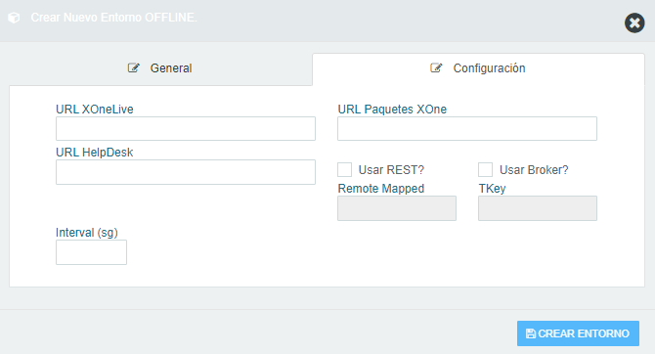
Task: Click into the URL Paquetes XOne field
Action: pyautogui.click(x=467, y=129)
